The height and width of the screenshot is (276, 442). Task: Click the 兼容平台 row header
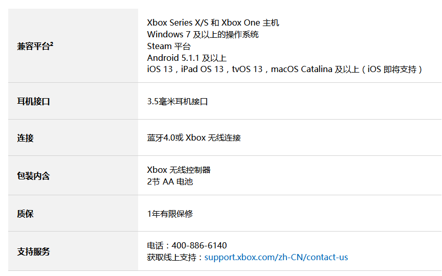click(33, 47)
